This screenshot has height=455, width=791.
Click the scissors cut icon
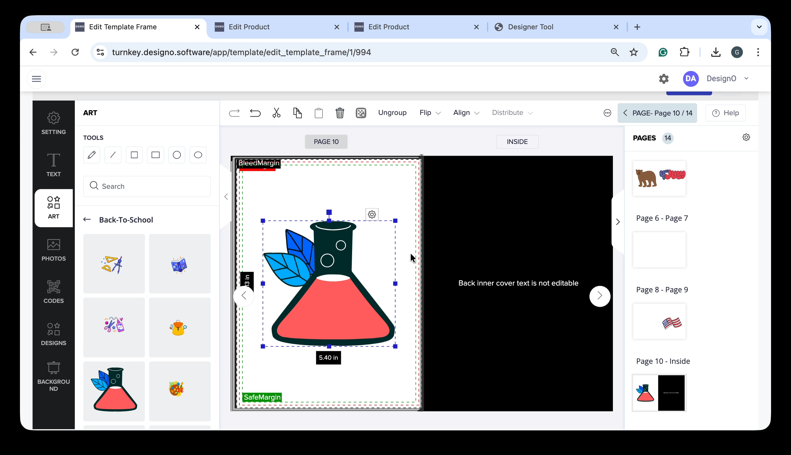(x=276, y=113)
